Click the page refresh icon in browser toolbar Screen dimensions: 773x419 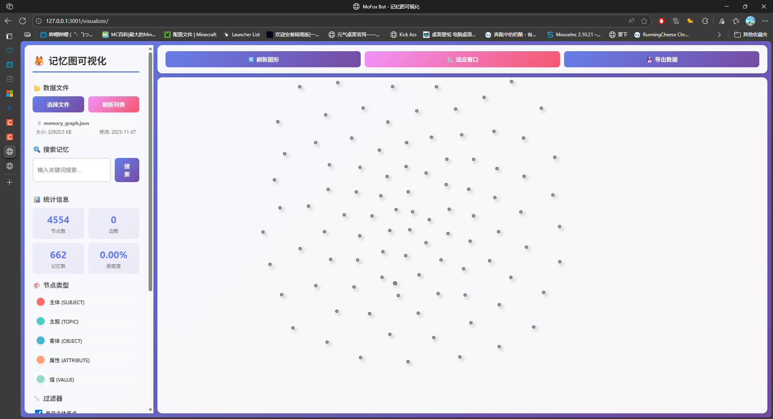[23, 21]
